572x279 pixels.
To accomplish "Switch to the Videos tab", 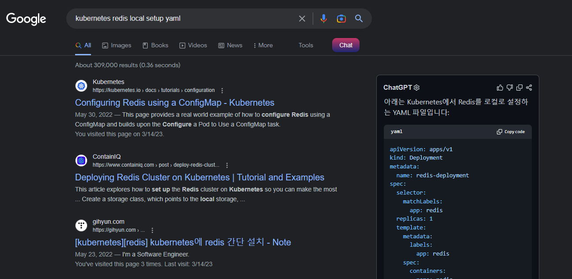I will point(193,45).
